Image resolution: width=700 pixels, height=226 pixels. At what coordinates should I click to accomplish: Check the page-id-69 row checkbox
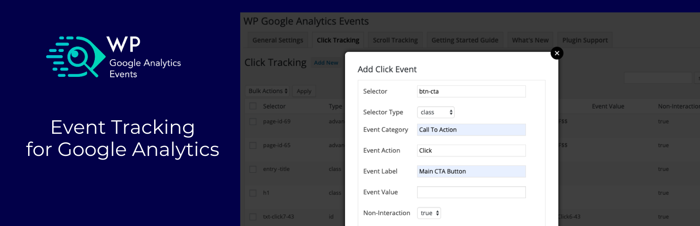(253, 122)
